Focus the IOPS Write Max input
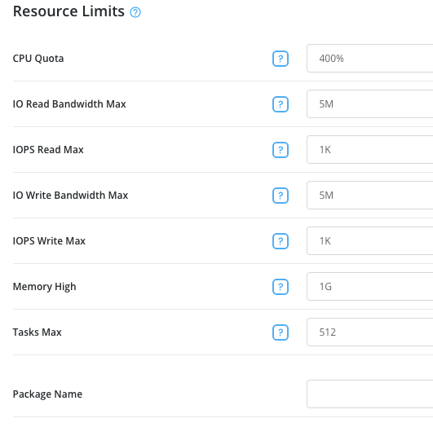The height and width of the screenshot is (427, 433). point(369,240)
